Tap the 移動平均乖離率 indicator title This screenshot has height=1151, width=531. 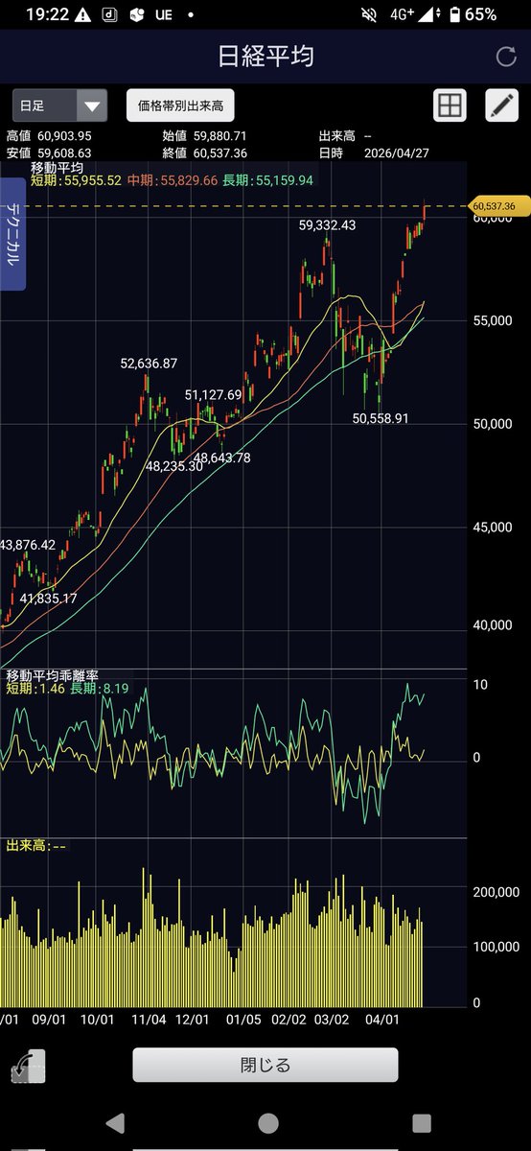coord(51,676)
